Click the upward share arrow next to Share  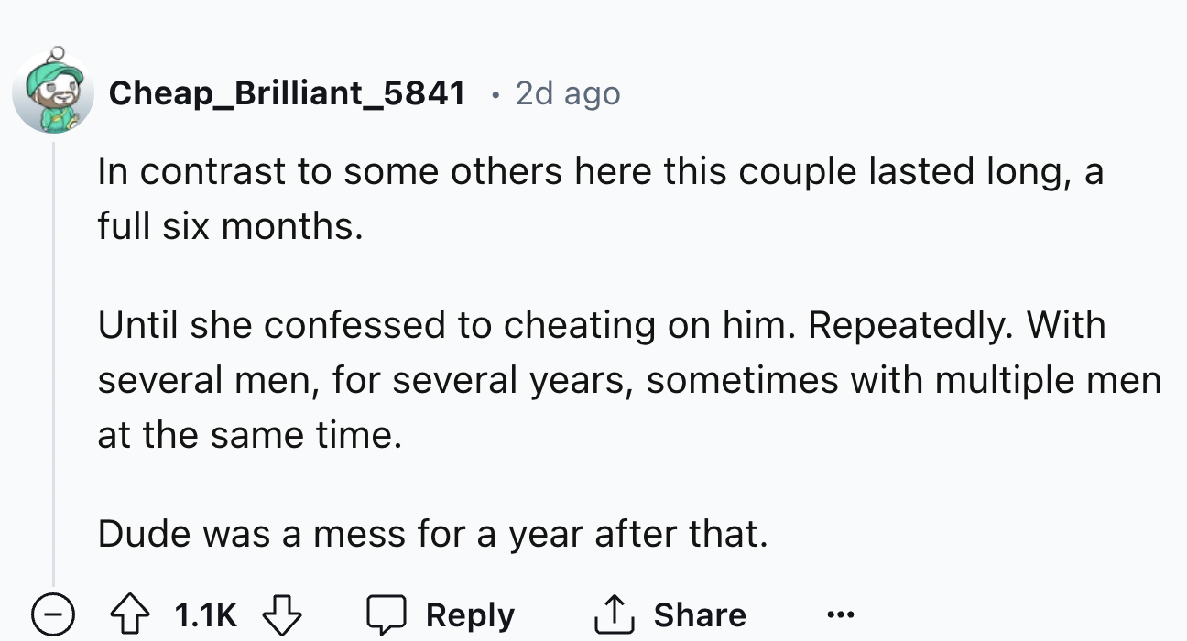[615, 614]
